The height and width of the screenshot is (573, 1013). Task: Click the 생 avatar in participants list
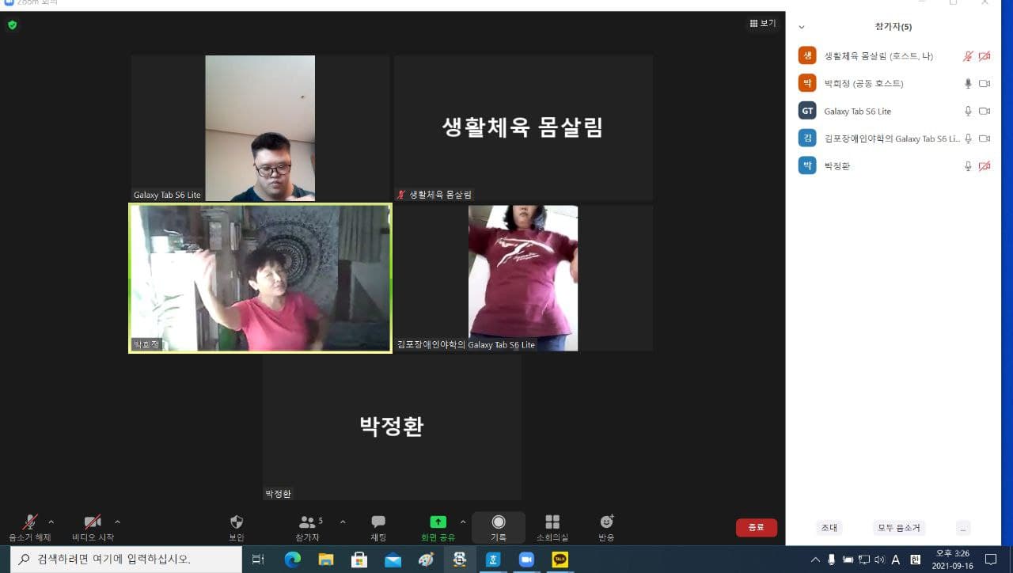click(x=807, y=55)
